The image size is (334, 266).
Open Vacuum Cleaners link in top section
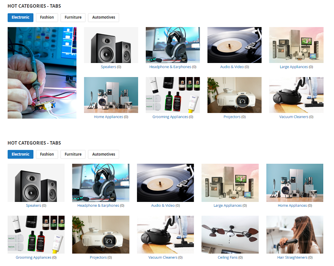point(294,117)
